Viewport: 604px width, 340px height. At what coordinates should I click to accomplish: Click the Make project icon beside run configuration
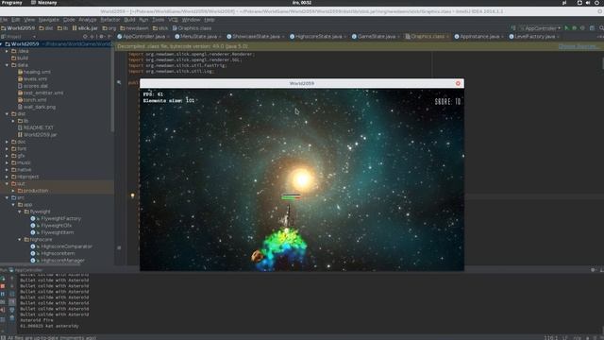tap(513, 28)
